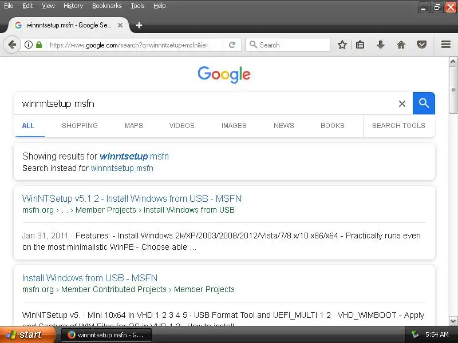
Task: Click the Firefox browser tab title
Action: [x=68, y=25]
